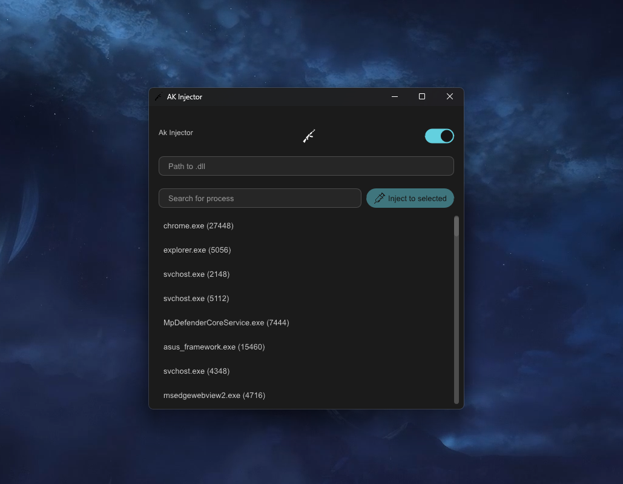Click the rifle graphic in the header

(309, 136)
